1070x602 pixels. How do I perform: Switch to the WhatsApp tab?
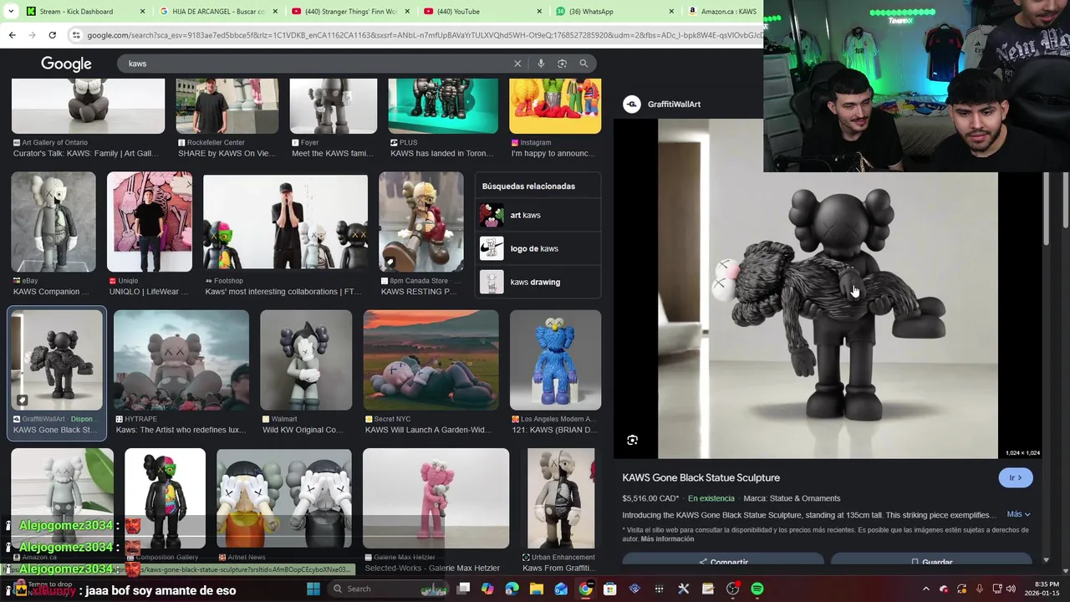(614, 12)
